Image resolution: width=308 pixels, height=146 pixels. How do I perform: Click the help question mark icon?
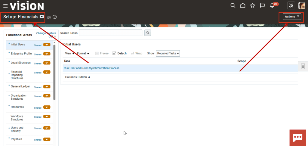tap(55, 17)
